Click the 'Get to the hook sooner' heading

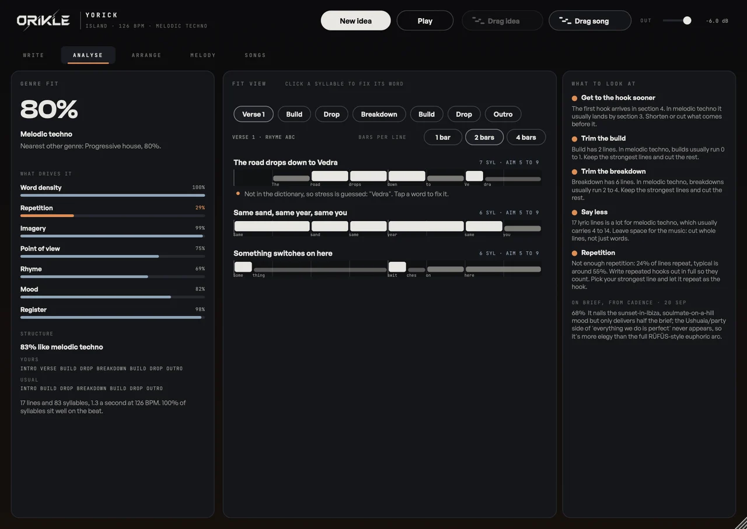click(x=618, y=98)
